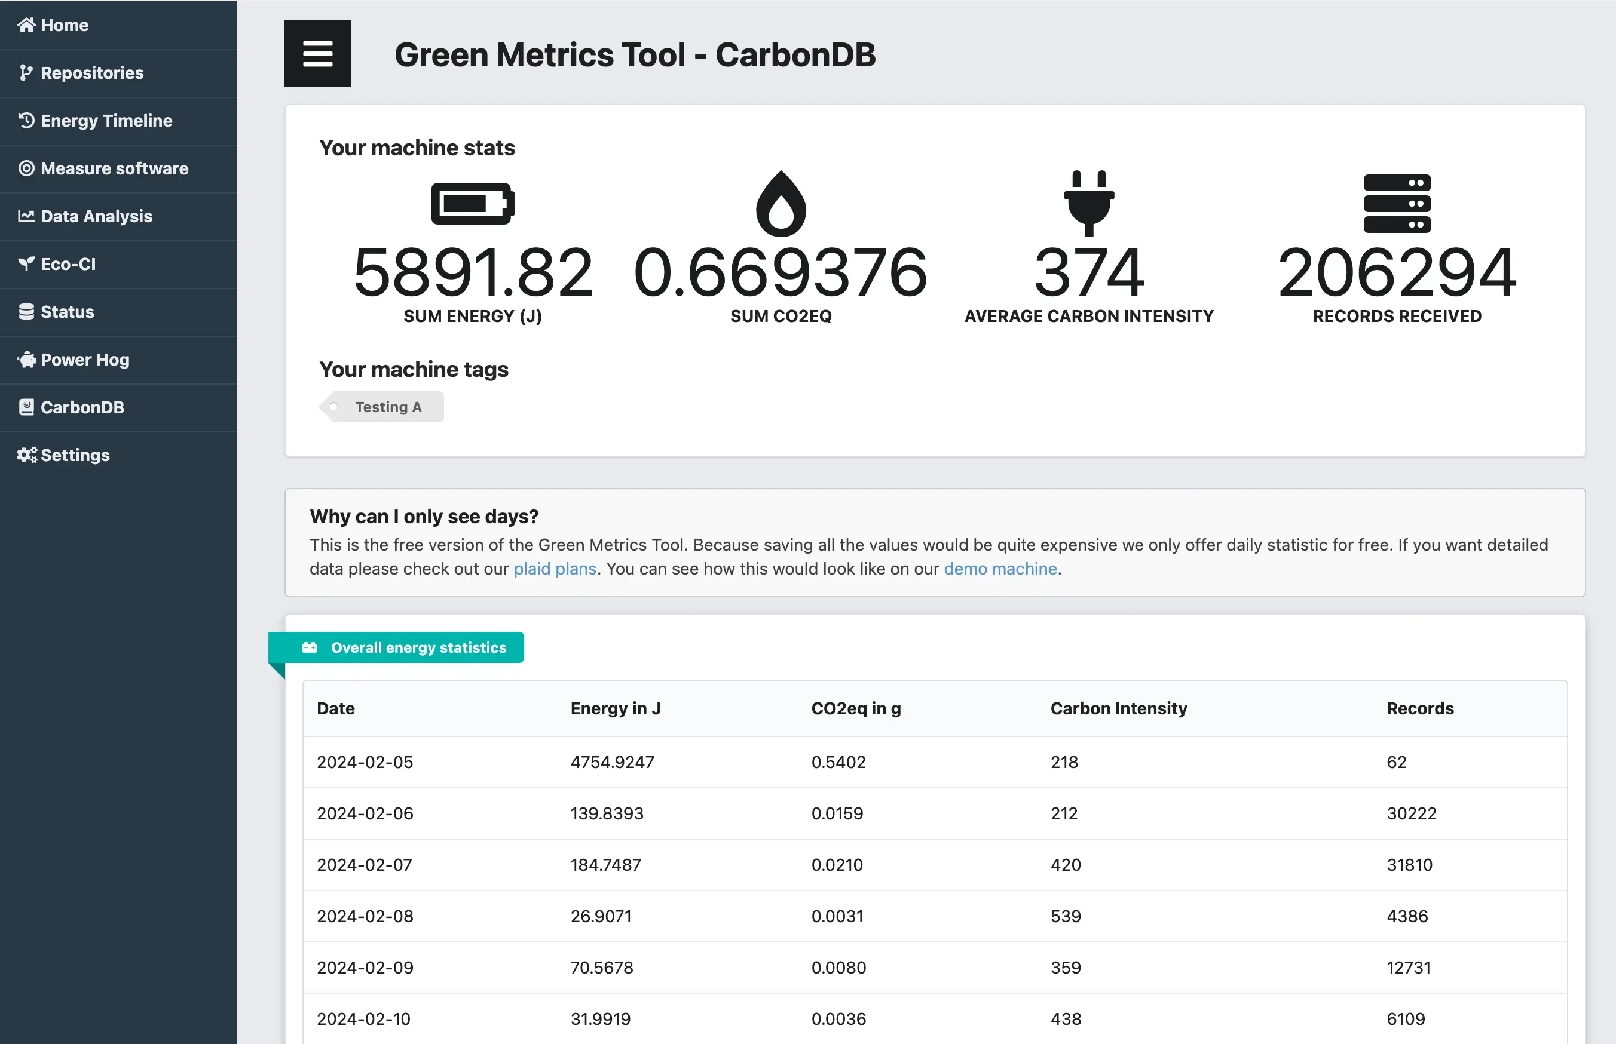The image size is (1616, 1044).
Task: Click the Repositories branch icon
Action: tap(26, 72)
